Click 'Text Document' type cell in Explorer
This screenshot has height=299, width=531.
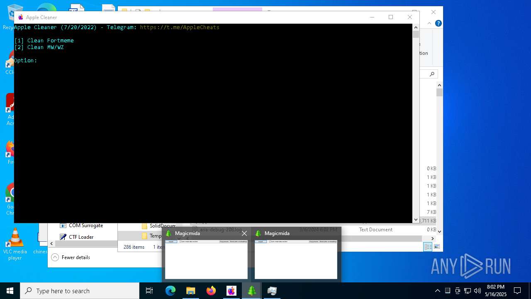pyautogui.click(x=376, y=230)
